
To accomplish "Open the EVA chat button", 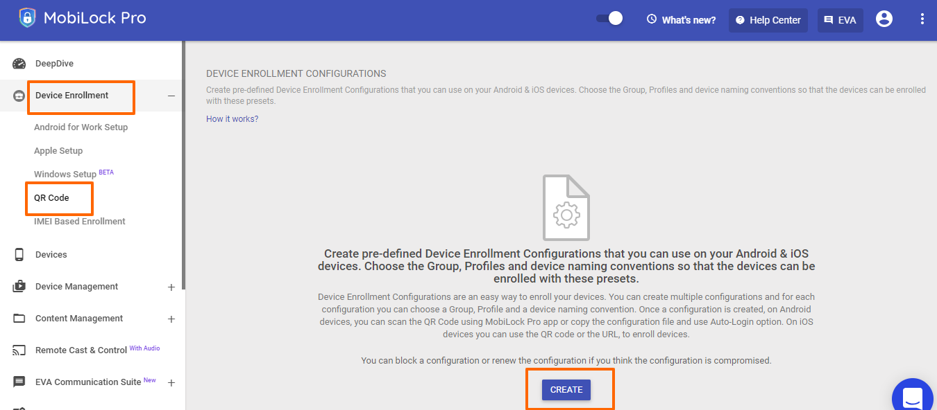I will (x=841, y=20).
